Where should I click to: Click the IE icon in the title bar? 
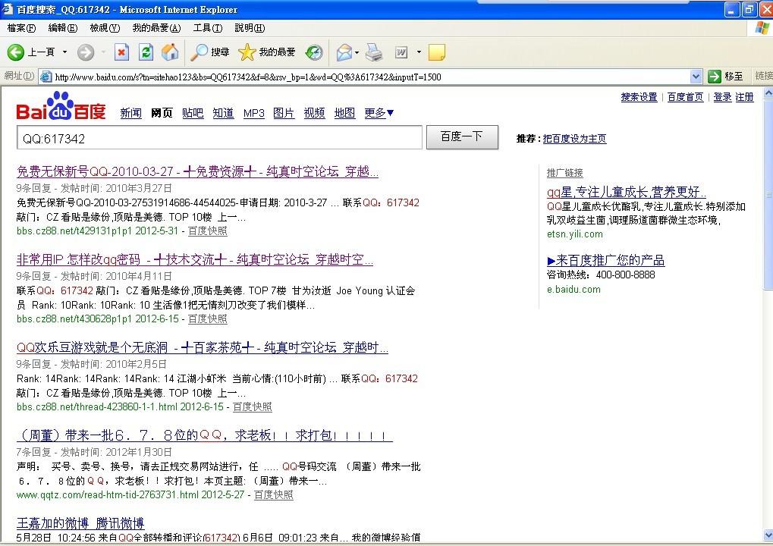(7, 9)
